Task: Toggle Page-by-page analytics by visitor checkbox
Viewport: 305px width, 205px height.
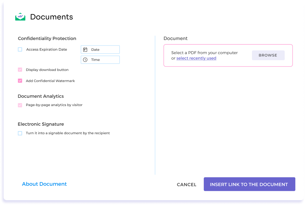Action: tap(20, 105)
